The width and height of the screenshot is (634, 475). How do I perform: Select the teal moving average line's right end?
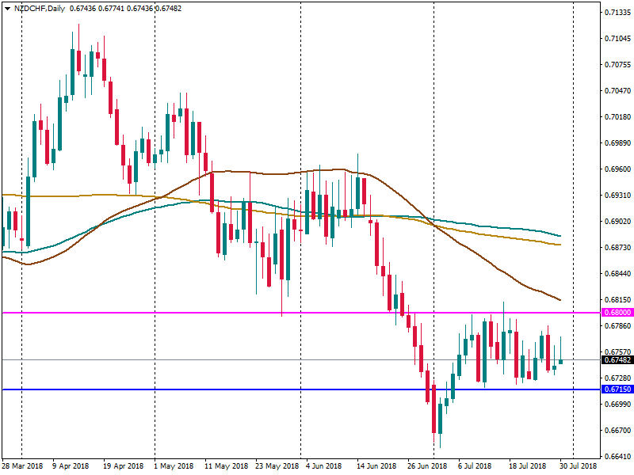pos(560,235)
